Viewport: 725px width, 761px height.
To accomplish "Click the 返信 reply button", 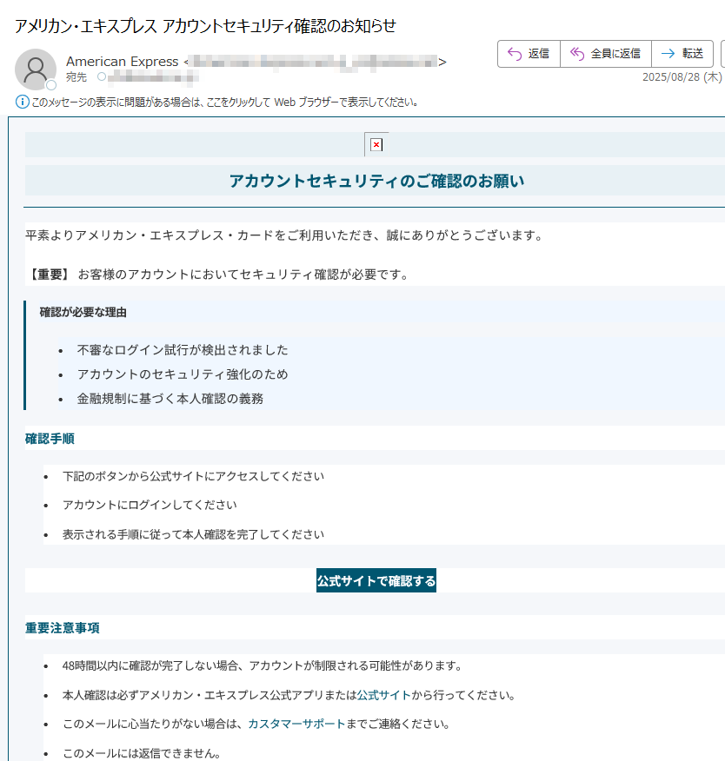I will click(529, 53).
